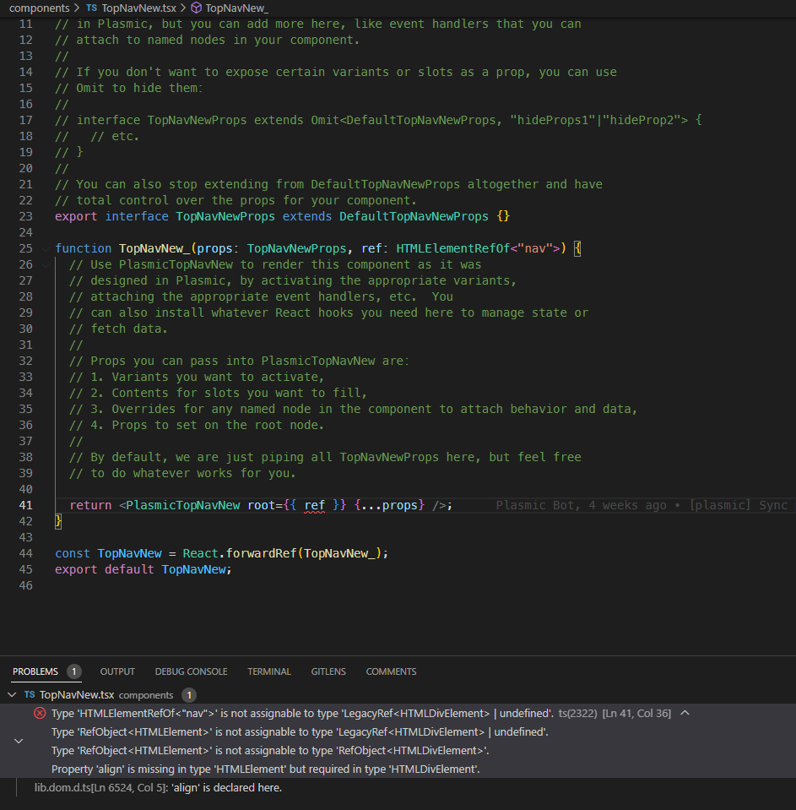
Task: Click the components folder in breadcrumb
Action: pos(39,8)
